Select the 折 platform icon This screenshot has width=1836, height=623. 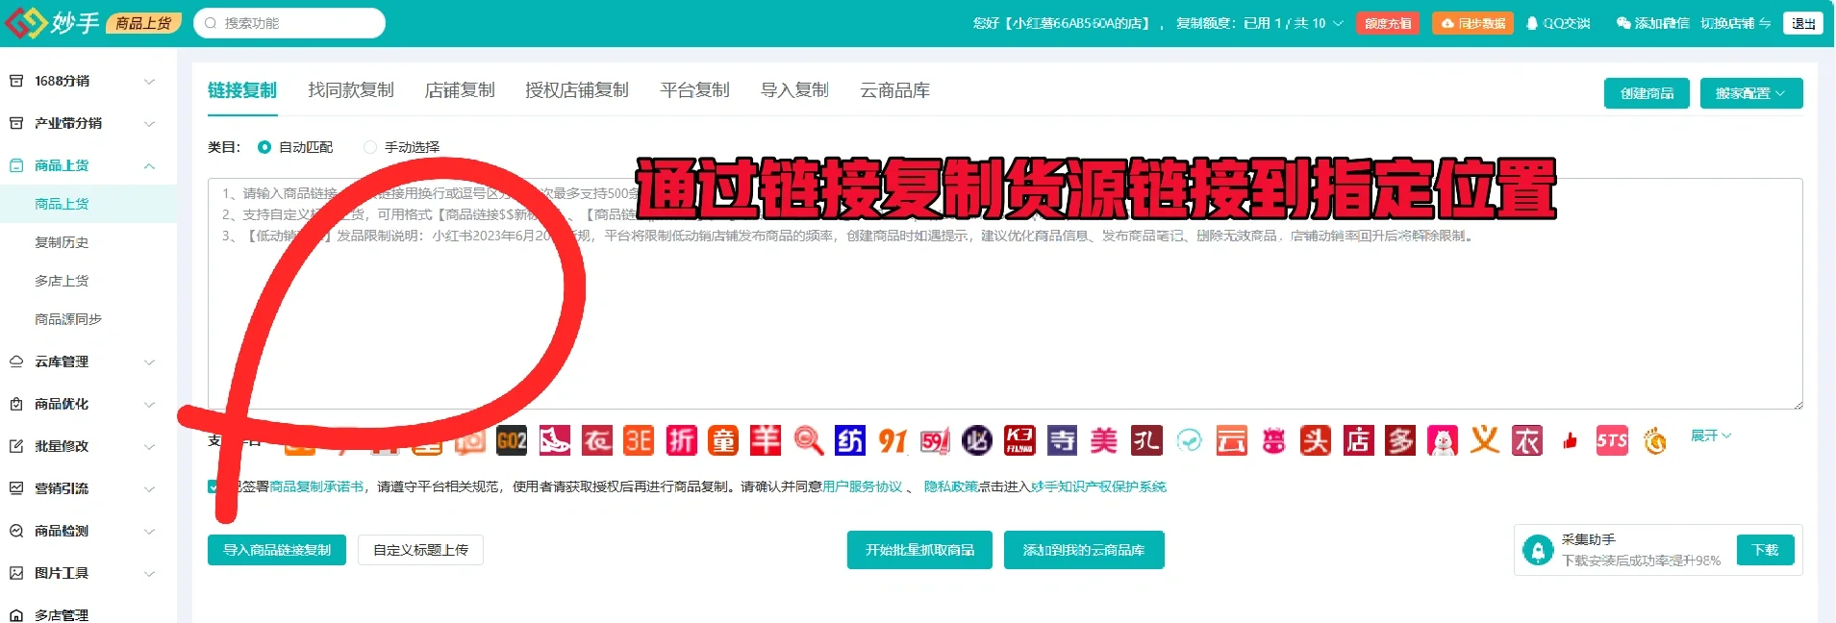[x=681, y=441]
